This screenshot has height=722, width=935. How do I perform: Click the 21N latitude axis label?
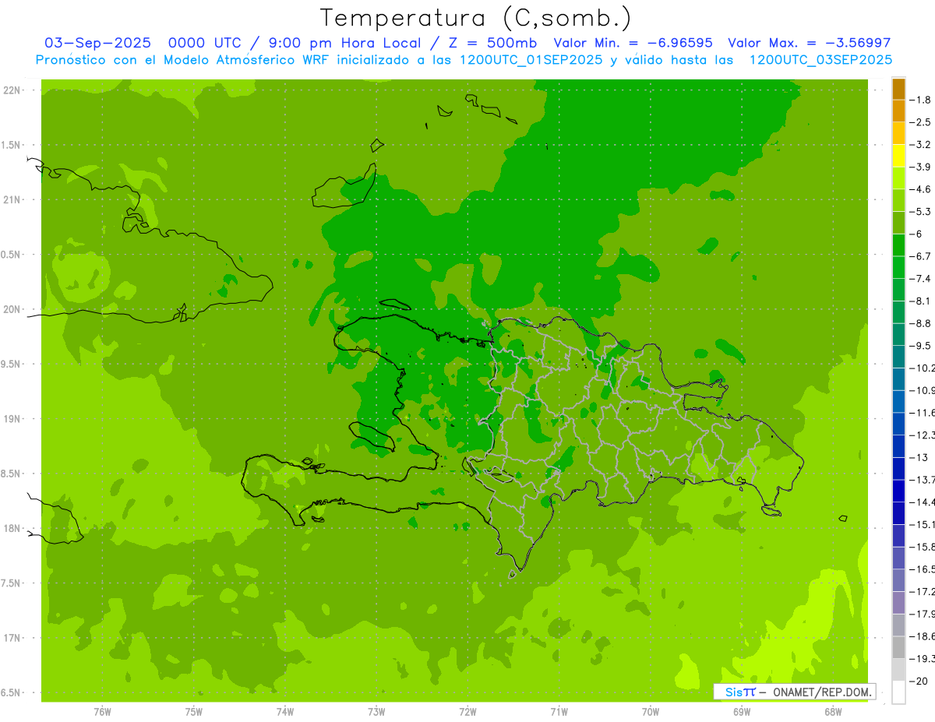[11, 199]
